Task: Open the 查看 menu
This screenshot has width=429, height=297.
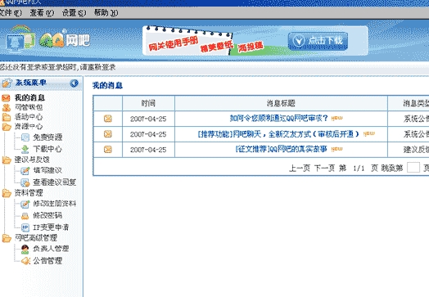Action: point(42,13)
